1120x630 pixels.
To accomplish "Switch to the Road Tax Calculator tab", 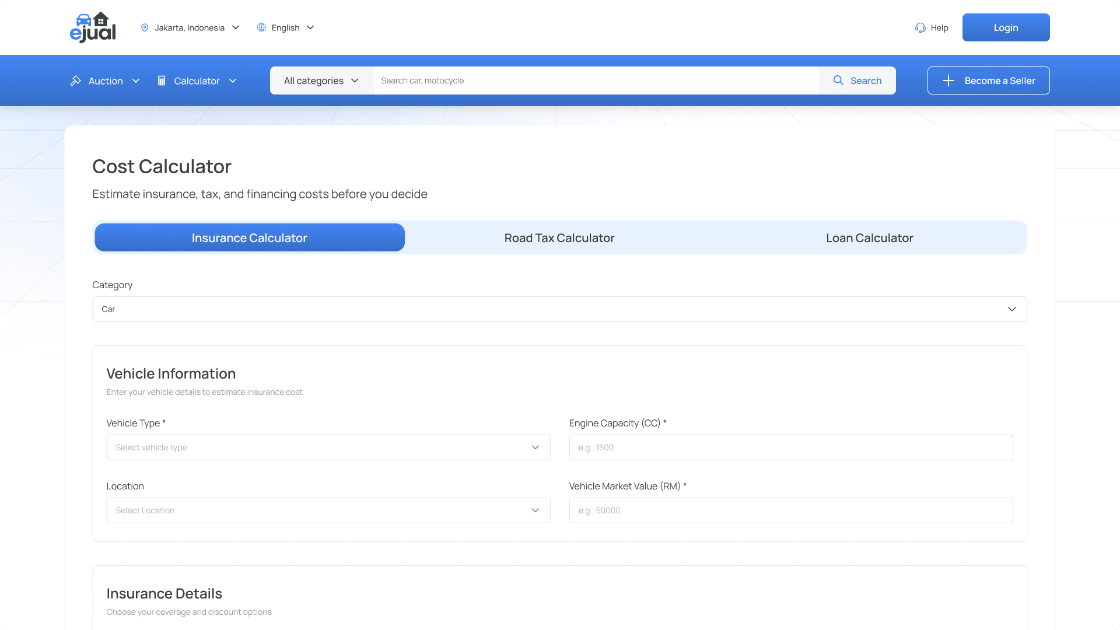I will 559,238.
